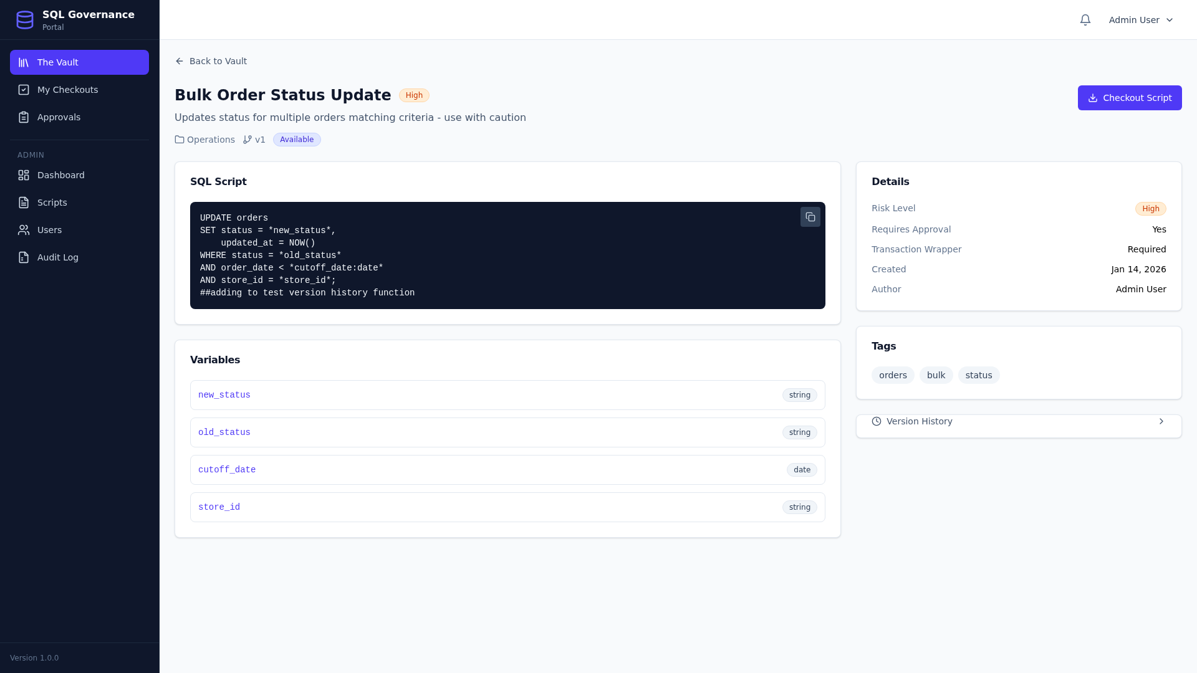
Task: Click the Available status badge
Action: point(296,140)
